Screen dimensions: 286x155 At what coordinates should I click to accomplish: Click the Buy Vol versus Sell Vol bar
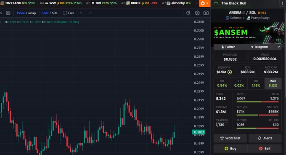point(257,115)
